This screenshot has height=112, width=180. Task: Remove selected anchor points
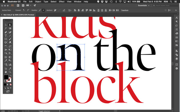click(x=55, y=10)
